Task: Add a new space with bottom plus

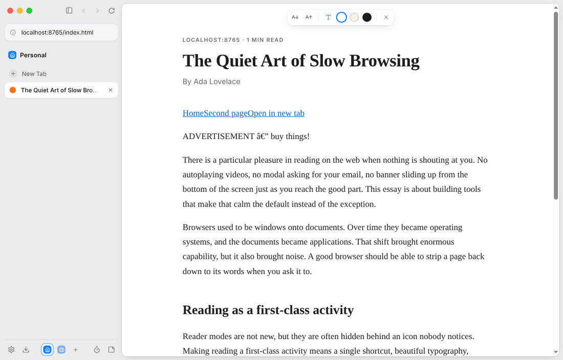Action: point(76,350)
